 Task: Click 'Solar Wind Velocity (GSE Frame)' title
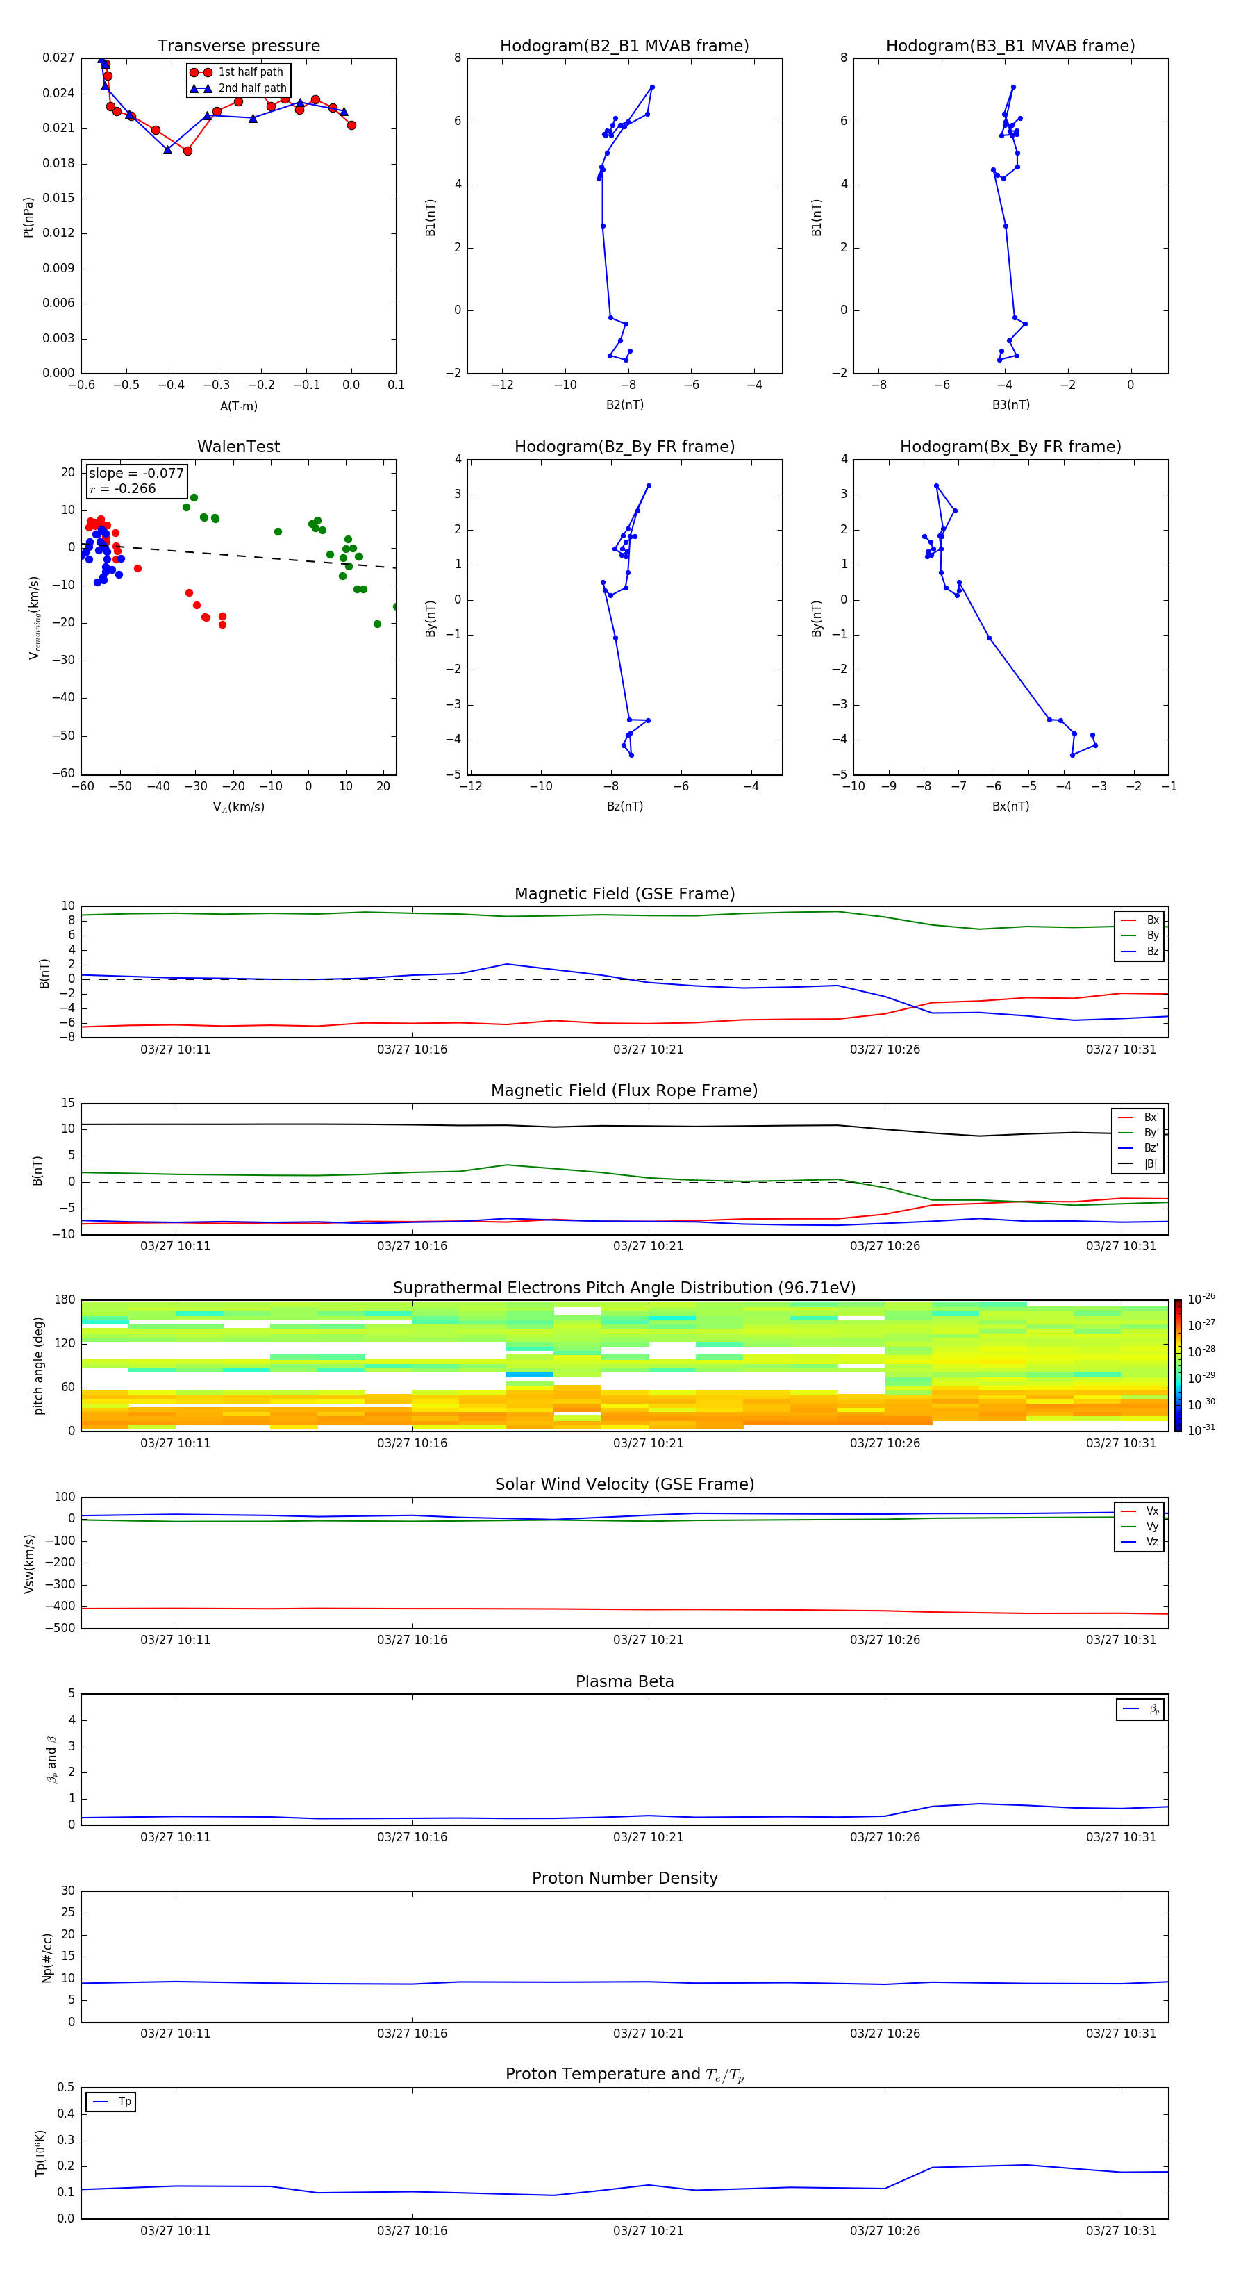624,1485
